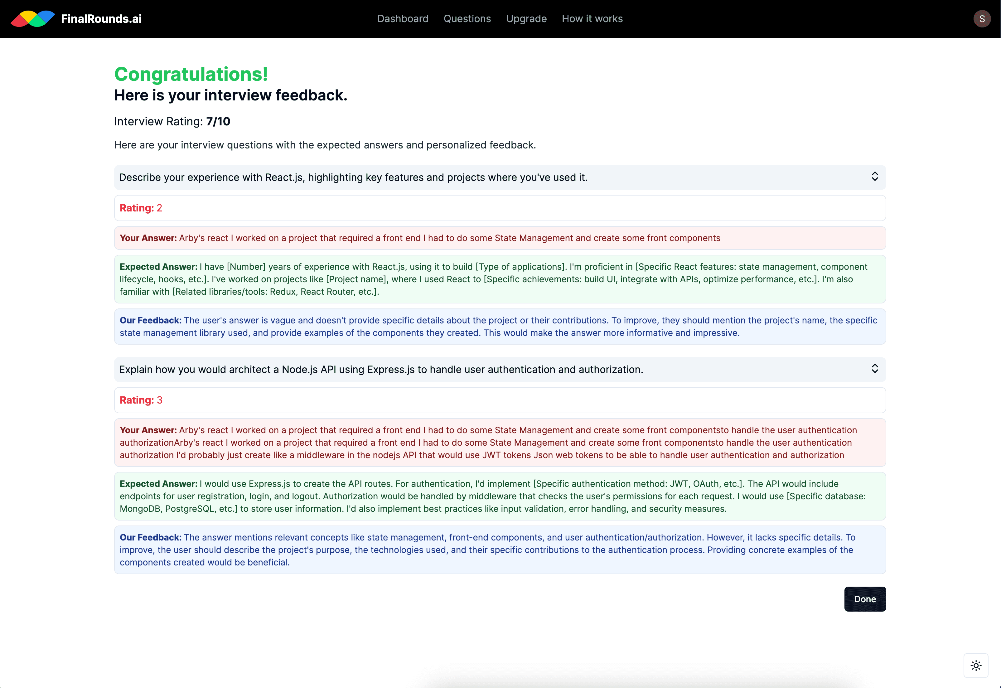This screenshot has width=1001, height=688.
Task: Select first 'Your Answer' red box
Action: pyautogui.click(x=500, y=238)
